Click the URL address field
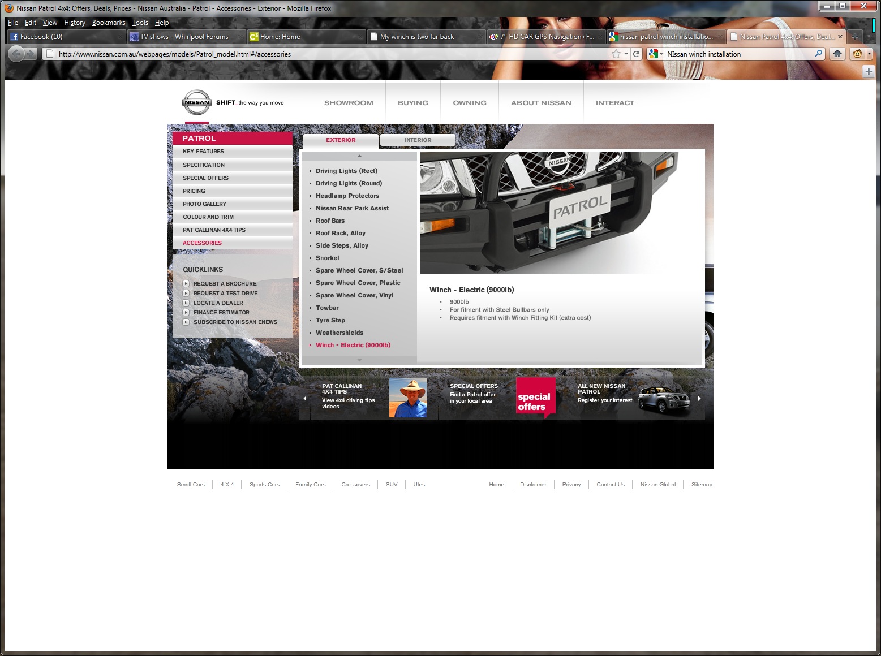The width and height of the screenshot is (881, 656). (x=328, y=54)
